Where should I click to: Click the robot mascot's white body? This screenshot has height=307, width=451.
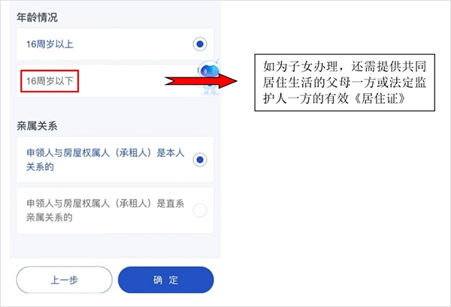point(209,88)
